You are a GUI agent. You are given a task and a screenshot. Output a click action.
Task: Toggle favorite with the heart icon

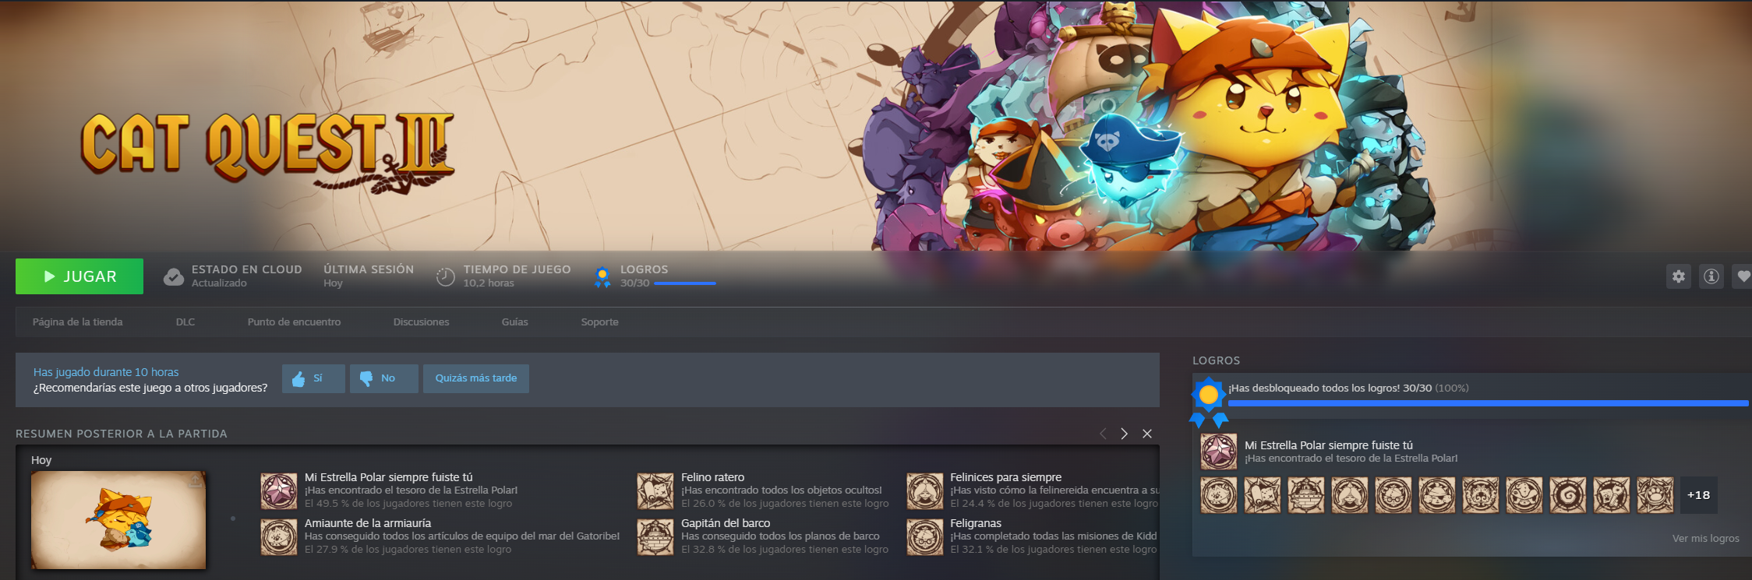[x=1743, y=276]
